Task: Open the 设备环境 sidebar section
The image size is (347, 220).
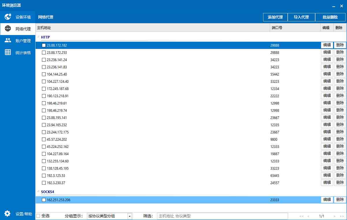Action: click(17, 17)
